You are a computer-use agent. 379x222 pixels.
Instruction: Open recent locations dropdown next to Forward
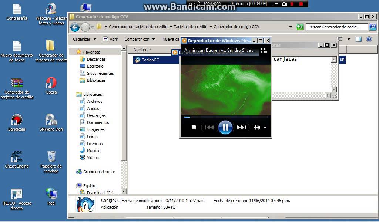pos(92,27)
